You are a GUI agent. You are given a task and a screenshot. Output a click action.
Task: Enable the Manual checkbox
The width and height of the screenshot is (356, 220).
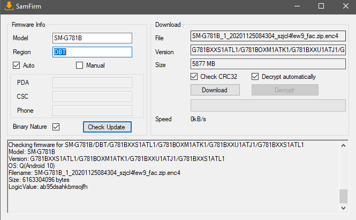point(80,65)
